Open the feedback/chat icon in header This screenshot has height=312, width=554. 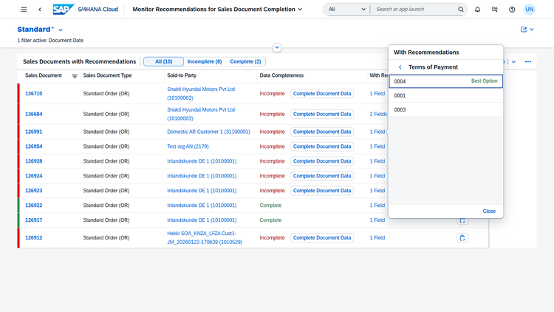pos(495,10)
